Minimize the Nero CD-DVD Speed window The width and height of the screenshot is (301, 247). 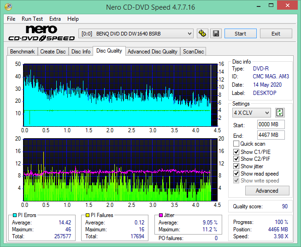point(259,6)
